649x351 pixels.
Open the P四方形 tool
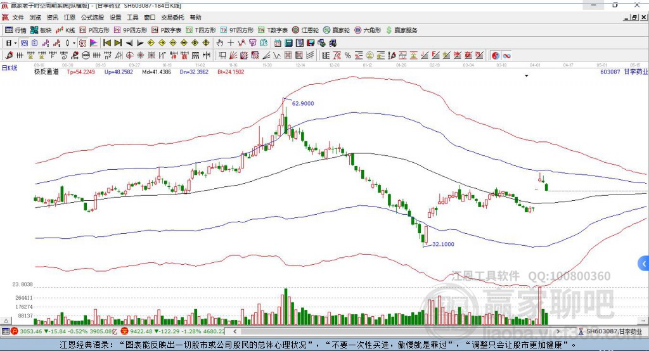94,30
